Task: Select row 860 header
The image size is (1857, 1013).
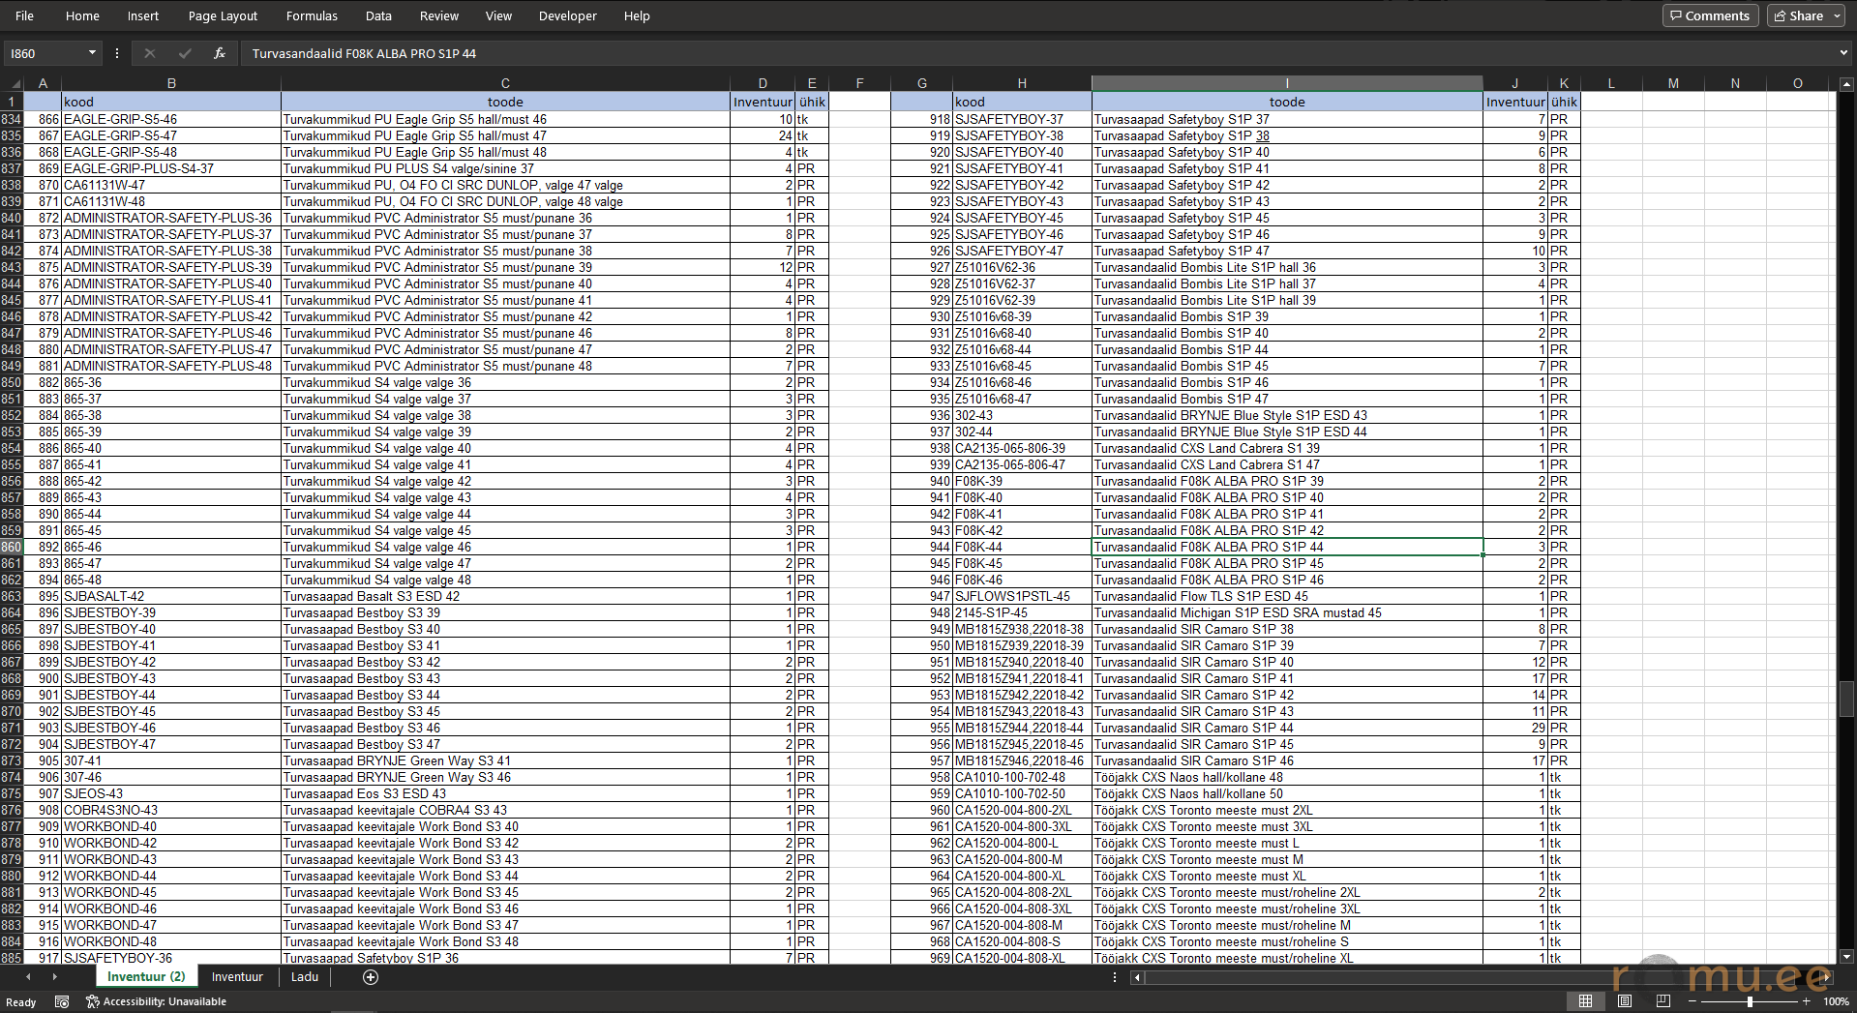Action: tap(12, 547)
